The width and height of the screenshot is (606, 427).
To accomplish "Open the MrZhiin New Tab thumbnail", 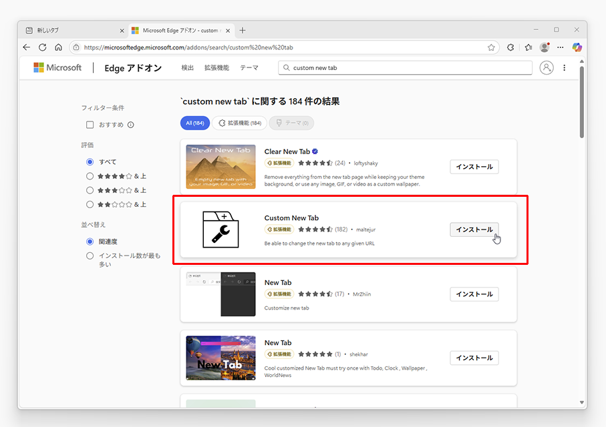I will pyautogui.click(x=220, y=294).
